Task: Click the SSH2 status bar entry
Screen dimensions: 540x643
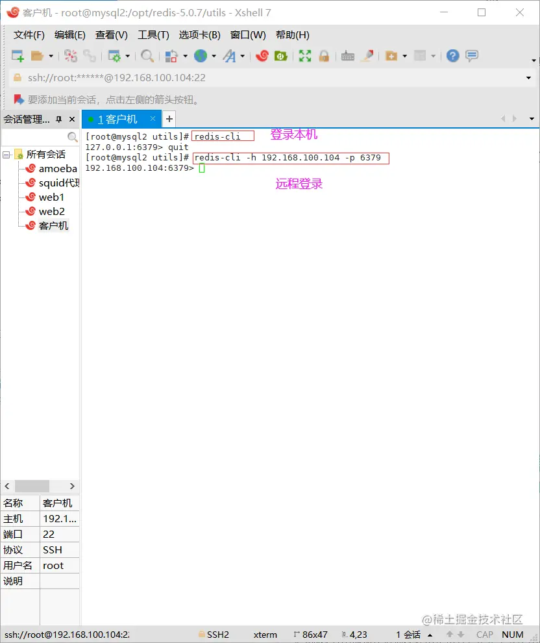Action: coord(214,635)
